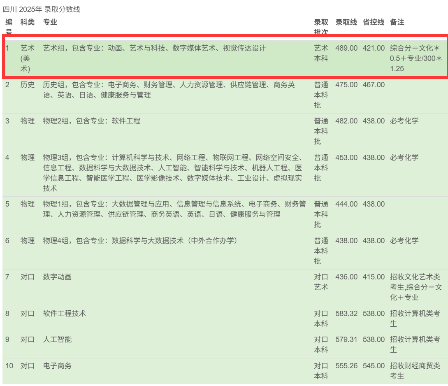Click the 545.00 provincial line value
Screen dimensions: 448x386
point(374,366)
